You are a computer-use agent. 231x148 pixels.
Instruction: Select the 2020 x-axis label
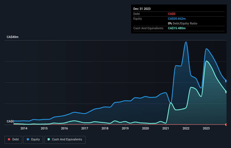click(145, 128)
